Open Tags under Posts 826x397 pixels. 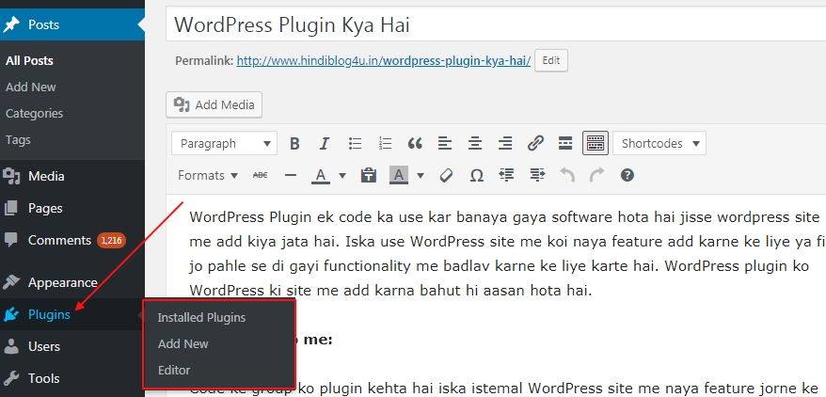click(18, 139)
